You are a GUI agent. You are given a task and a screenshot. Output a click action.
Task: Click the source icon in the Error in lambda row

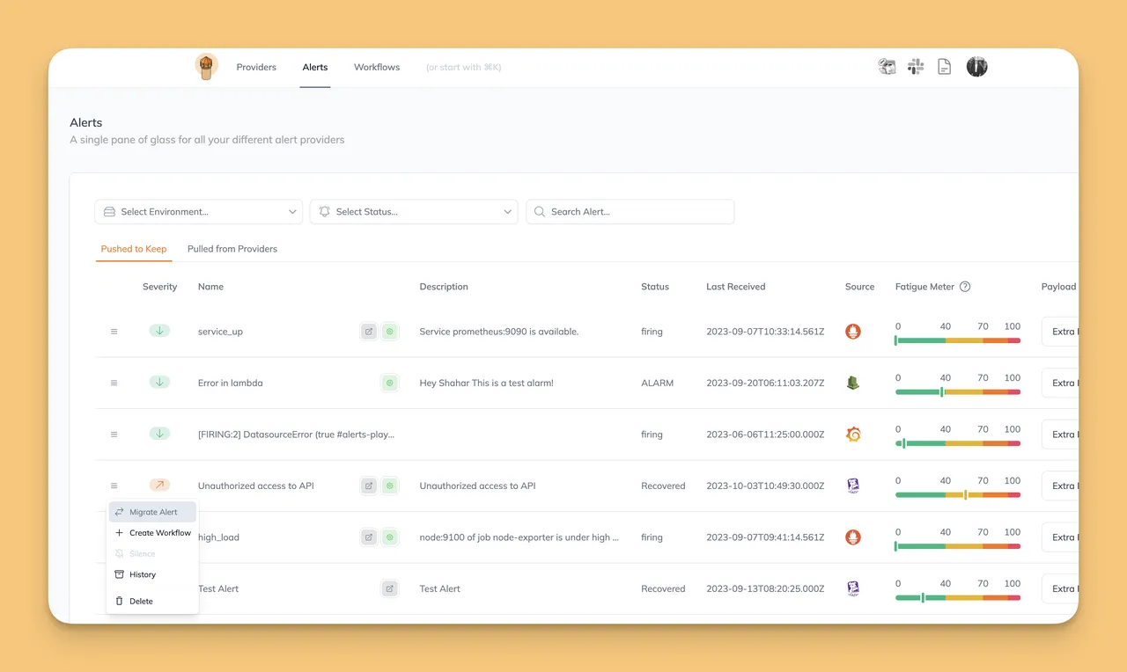[x=852, y=383]
